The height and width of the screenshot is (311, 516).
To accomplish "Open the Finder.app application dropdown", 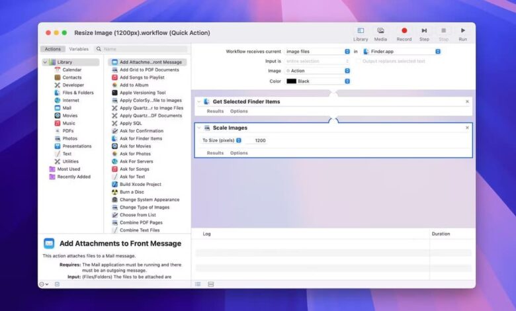I will (401, 52).
